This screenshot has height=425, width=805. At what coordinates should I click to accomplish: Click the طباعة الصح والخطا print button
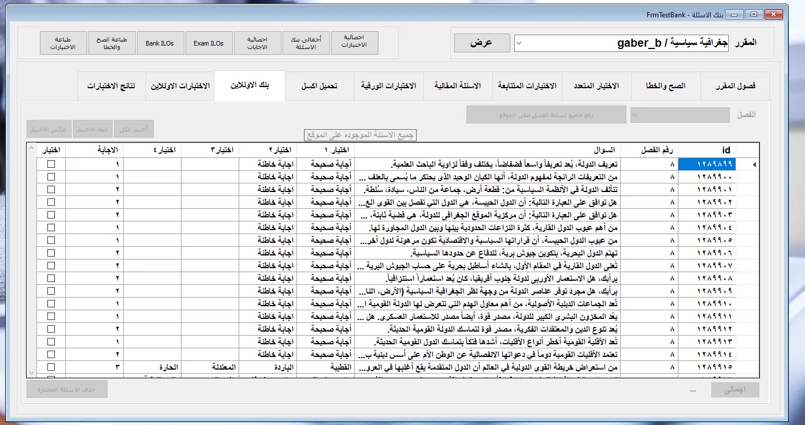coord(112,43)
